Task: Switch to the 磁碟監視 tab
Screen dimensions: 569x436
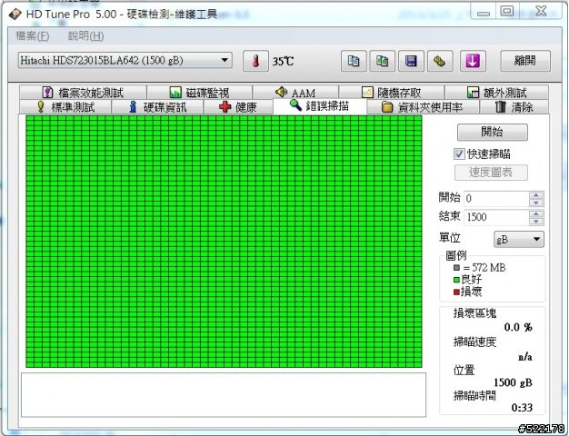Action: tap(200, 93)
